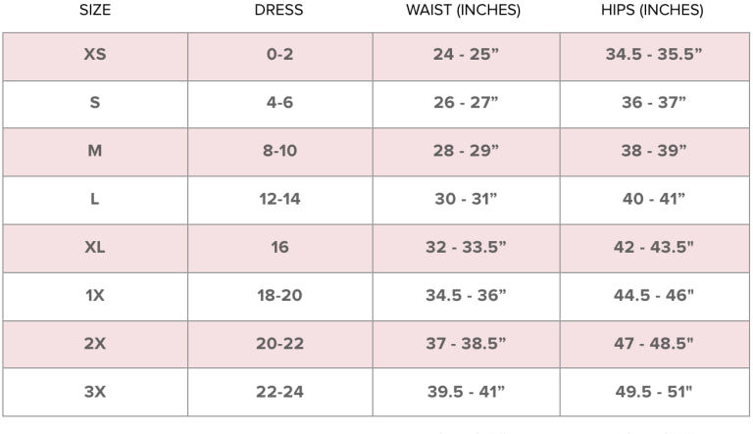Click the XS size cell
The height and width of the screenshot is (434, 753).
tap(95, 55)
